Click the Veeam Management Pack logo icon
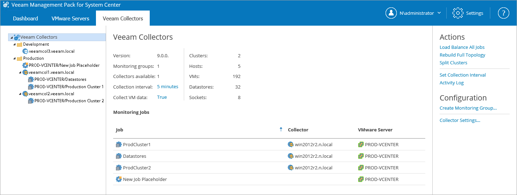Screen dimensions: 517x195 6,5
